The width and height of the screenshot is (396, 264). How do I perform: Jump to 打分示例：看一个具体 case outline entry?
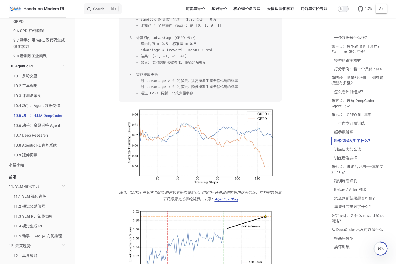358,69
